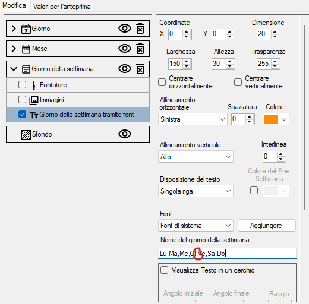The image size is (309, 304).
Task: Switch to Valori per l'anteprima tab
Action: click(62, 7)
